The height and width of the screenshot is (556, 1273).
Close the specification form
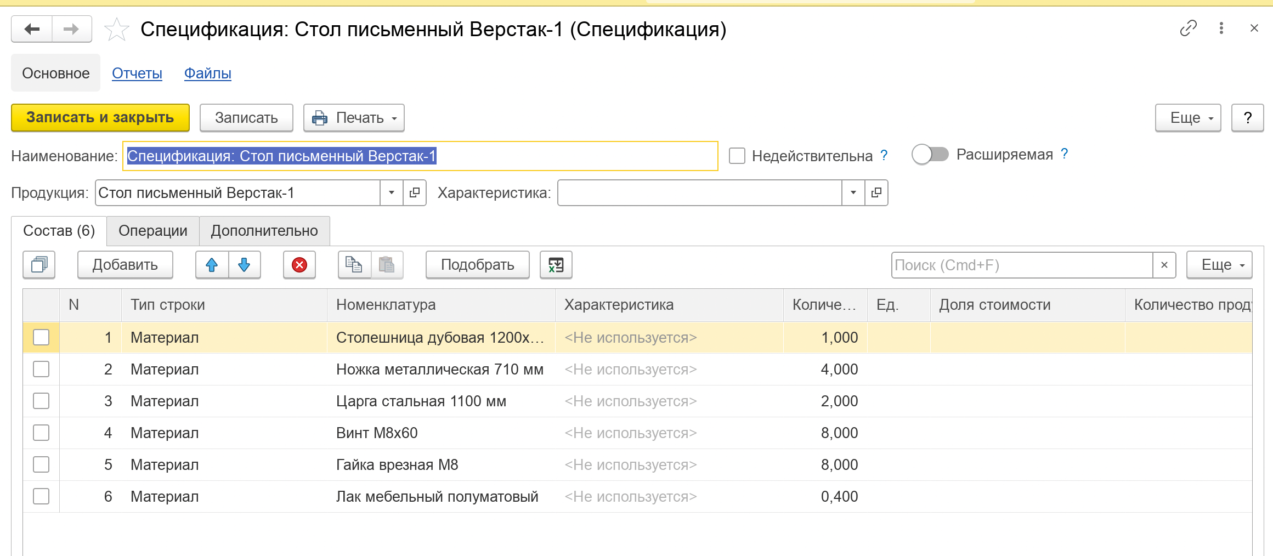(1254, 28)
